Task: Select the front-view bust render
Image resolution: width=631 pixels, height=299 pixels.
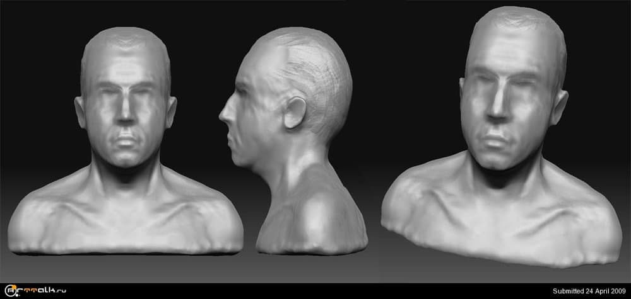Action: [126, 145]
